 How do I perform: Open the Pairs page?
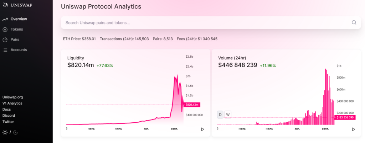tap(15, 39)
